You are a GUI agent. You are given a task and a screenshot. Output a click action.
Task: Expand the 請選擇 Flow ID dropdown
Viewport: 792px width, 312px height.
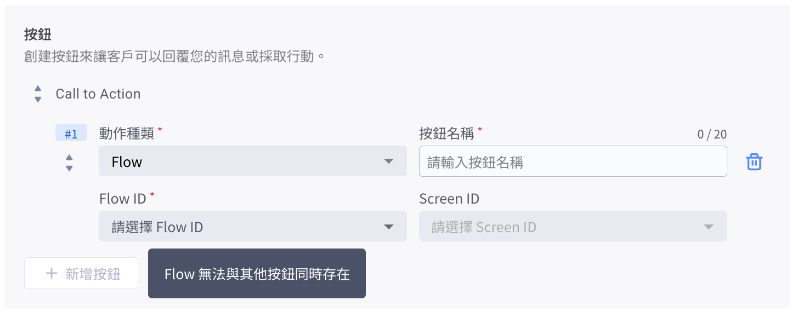click(252, 227)
